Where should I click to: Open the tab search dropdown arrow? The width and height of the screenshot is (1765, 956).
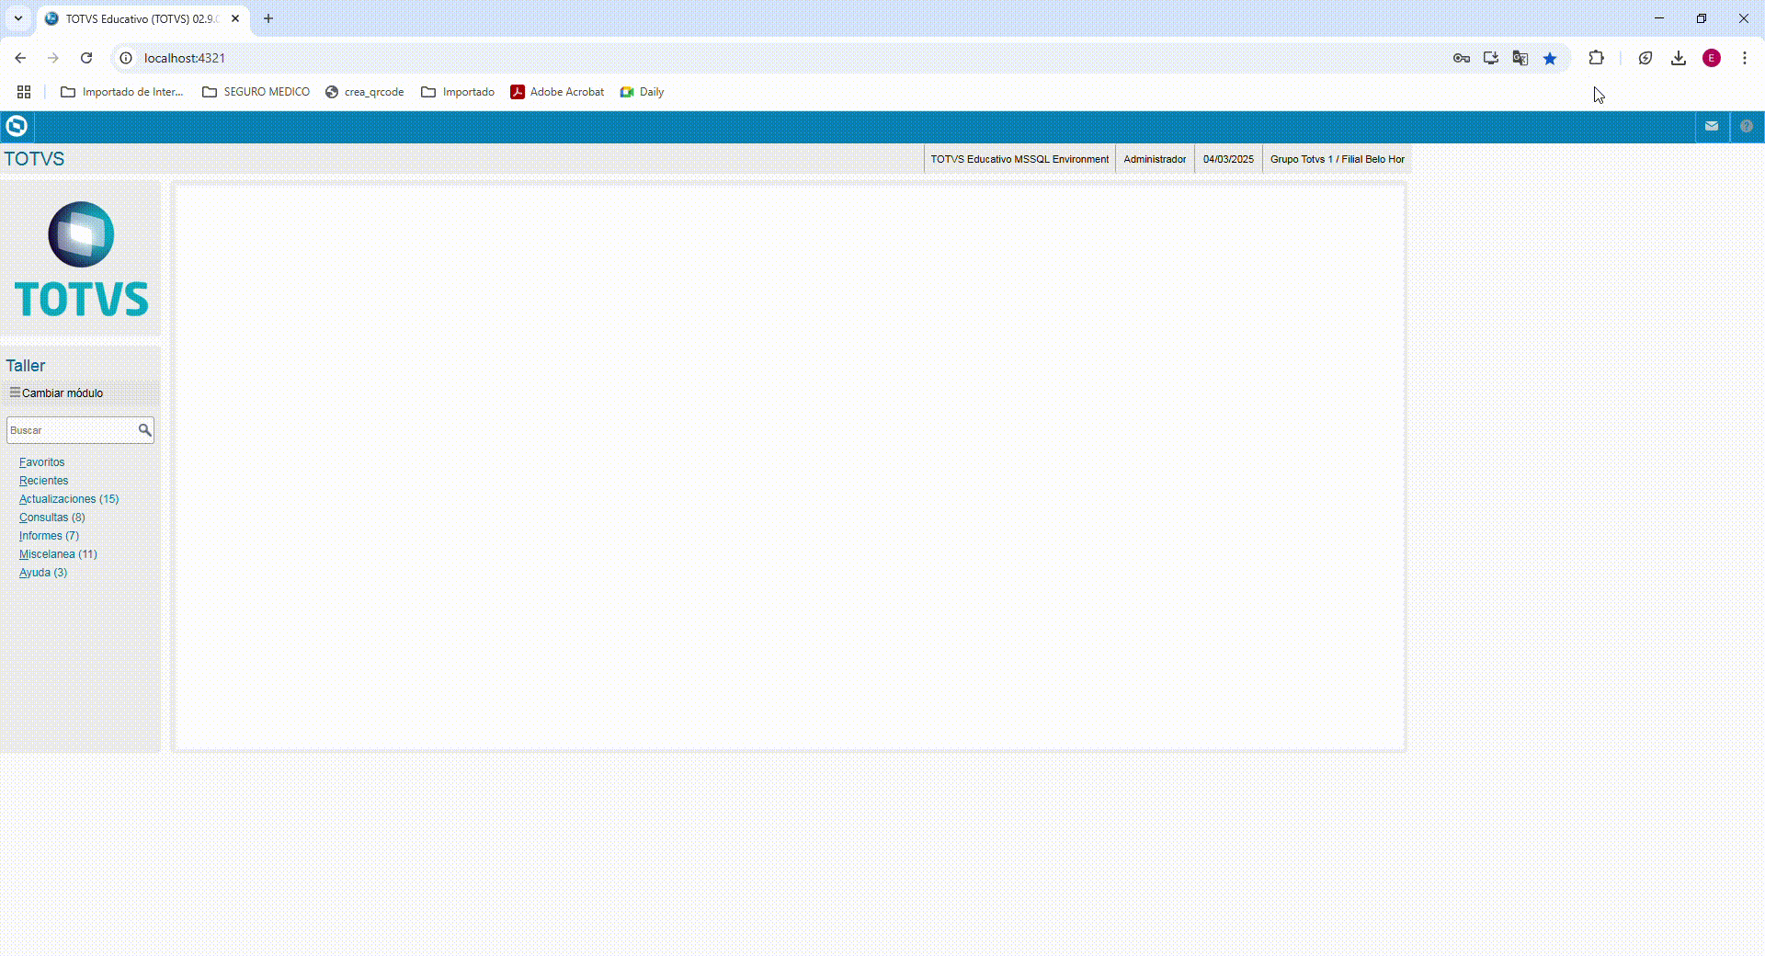tap(18, 18)
